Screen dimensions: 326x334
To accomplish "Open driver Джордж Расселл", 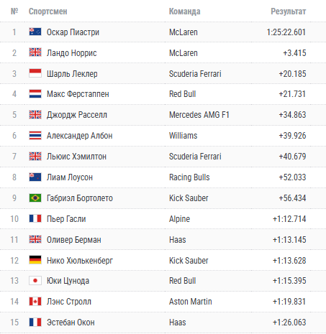I will point(77,115).
